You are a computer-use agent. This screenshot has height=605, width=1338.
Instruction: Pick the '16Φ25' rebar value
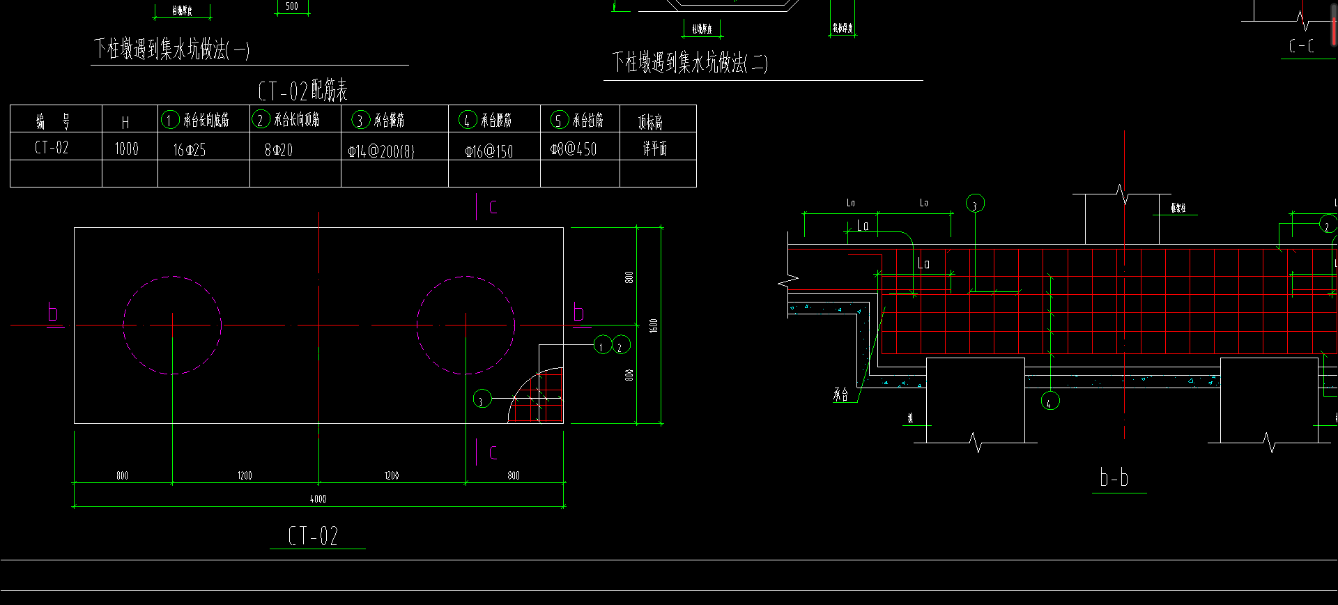pos(190,150)
